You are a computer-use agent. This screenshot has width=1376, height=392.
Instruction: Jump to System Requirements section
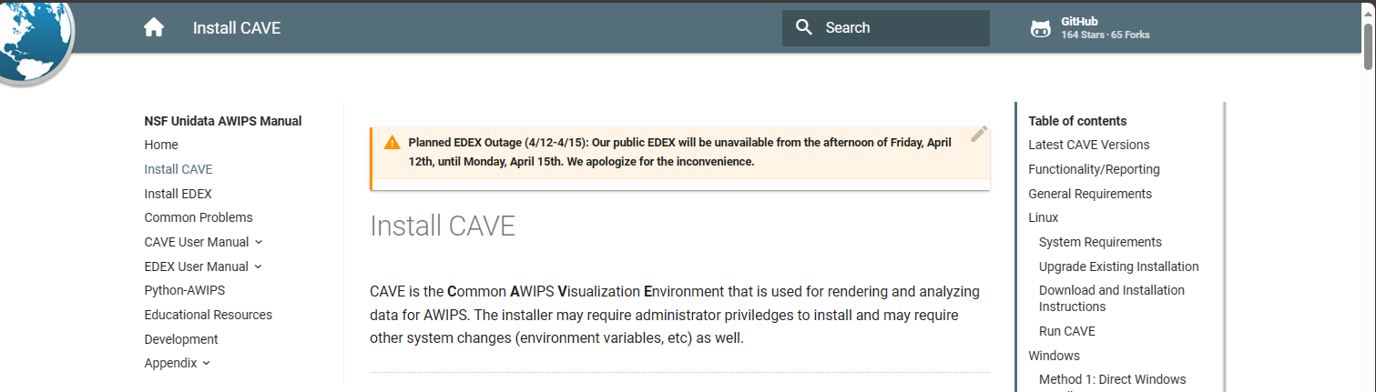tap(1100, 242)
